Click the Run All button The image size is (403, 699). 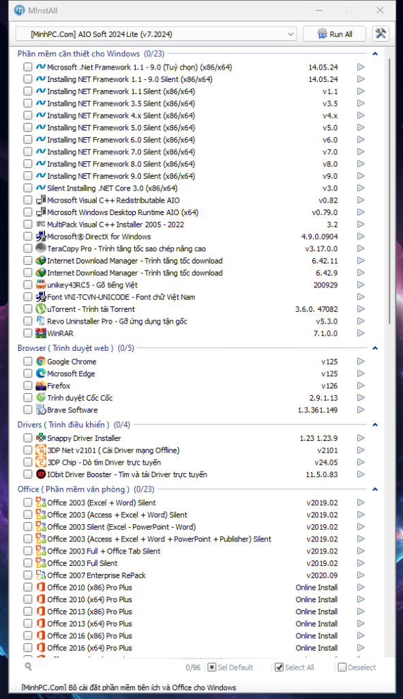point(334,34)
